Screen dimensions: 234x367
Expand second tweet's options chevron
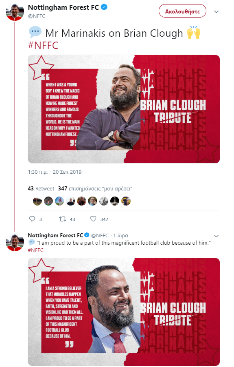click(217, 236)
